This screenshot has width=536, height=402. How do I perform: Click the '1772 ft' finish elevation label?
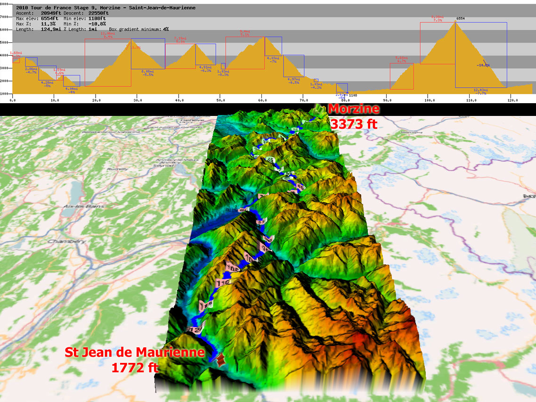pos(135,368)
